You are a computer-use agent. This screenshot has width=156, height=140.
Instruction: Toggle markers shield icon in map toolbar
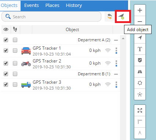[140, 60]
